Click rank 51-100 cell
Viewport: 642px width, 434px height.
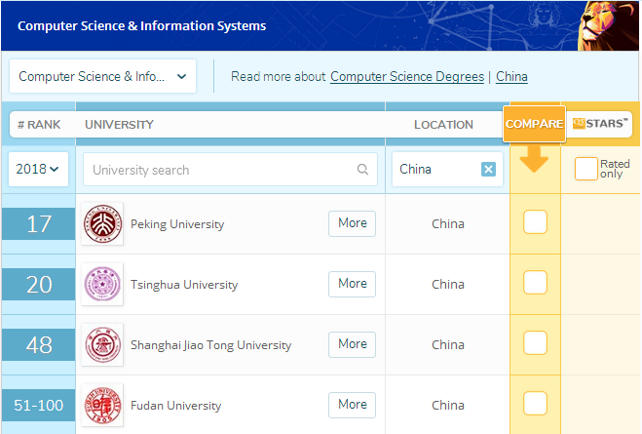[39, 405]
